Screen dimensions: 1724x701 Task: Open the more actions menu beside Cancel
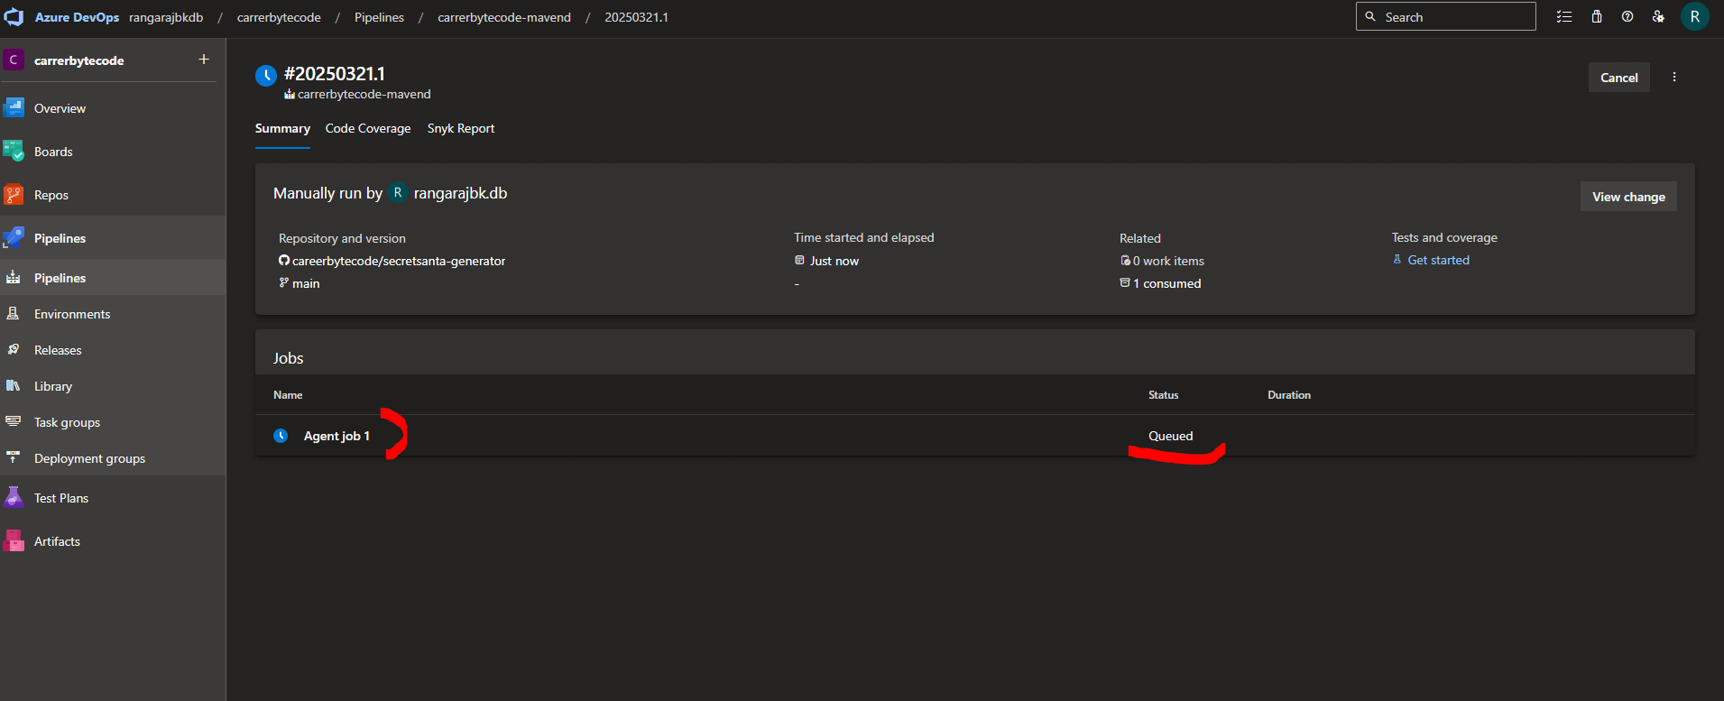1674,78
